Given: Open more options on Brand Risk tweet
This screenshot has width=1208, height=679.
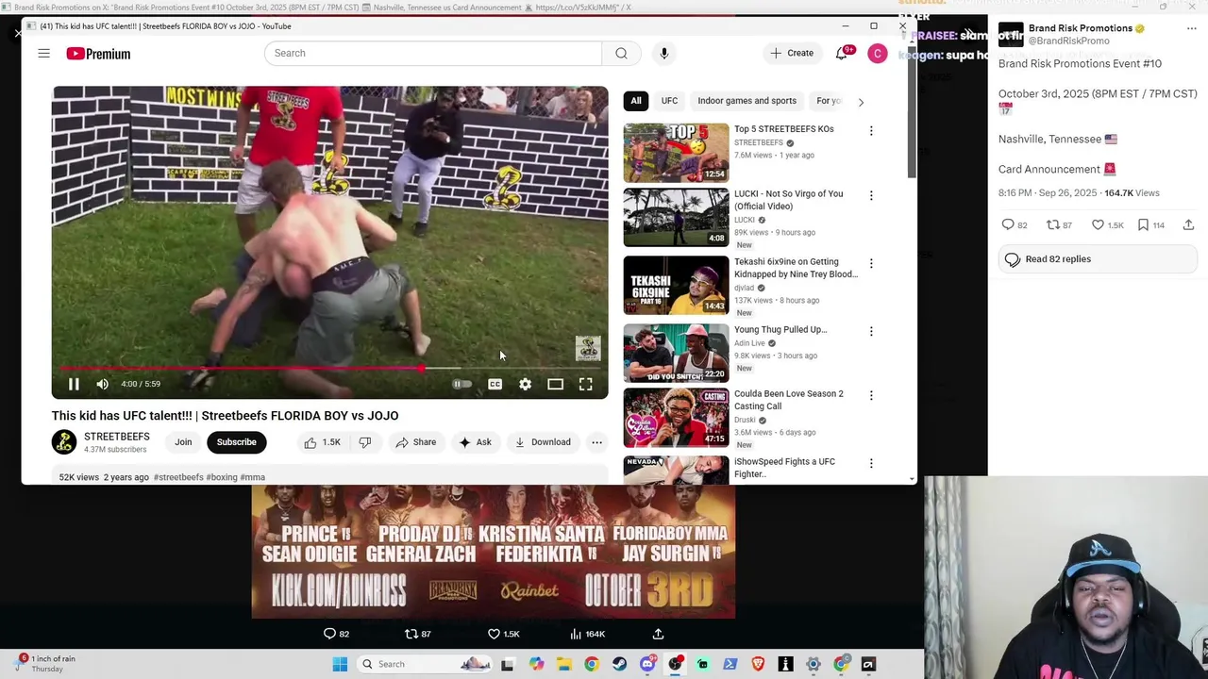Looking at the screenshot, I should (x=1191, y=28).
